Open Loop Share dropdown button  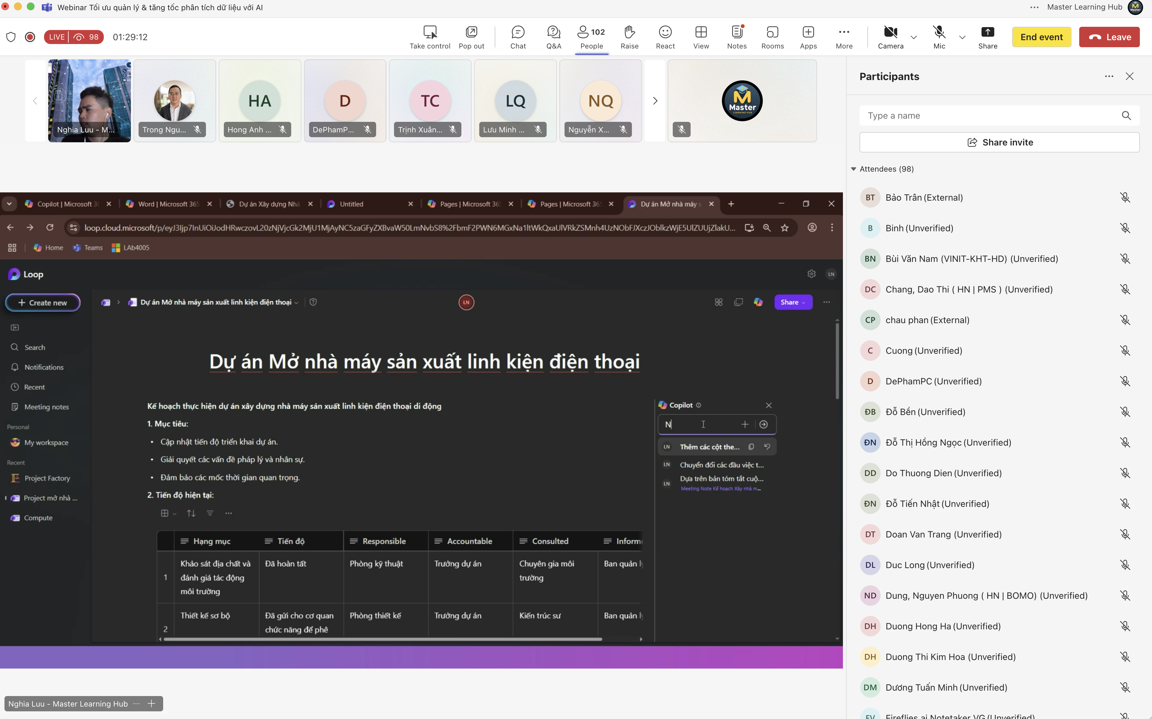click(x=793, y=302)
